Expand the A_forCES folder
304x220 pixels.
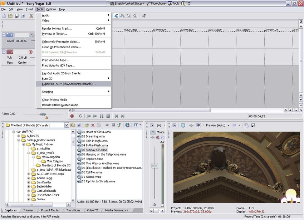tap(19, 136)
